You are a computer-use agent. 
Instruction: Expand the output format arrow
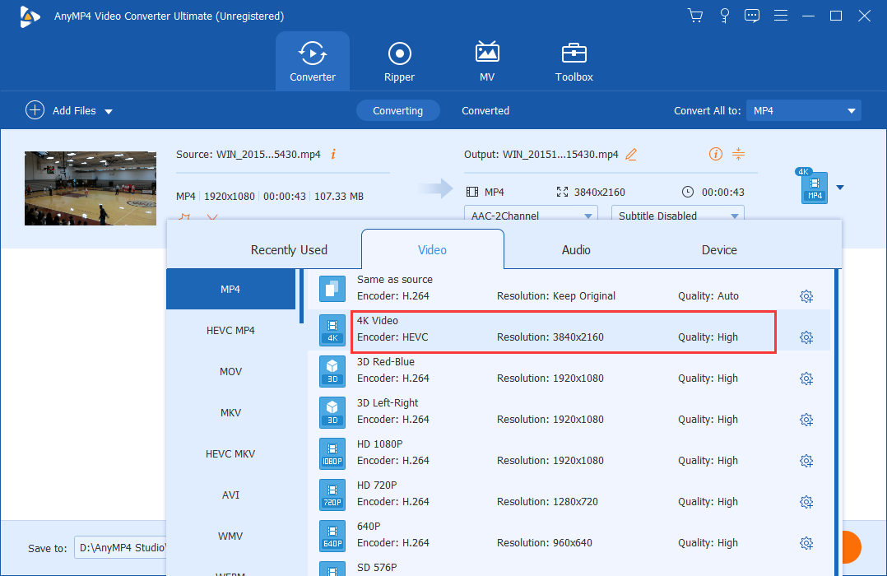coord(840,188)
